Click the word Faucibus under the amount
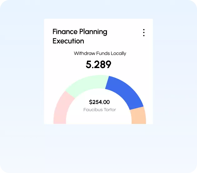This screenshot has width=197, height=173. 93,110
